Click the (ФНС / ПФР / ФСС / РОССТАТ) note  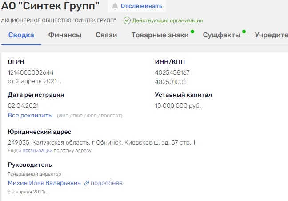(90, 116)
